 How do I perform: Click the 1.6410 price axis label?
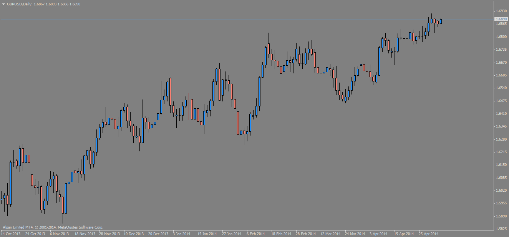click(x=501, y=113)
